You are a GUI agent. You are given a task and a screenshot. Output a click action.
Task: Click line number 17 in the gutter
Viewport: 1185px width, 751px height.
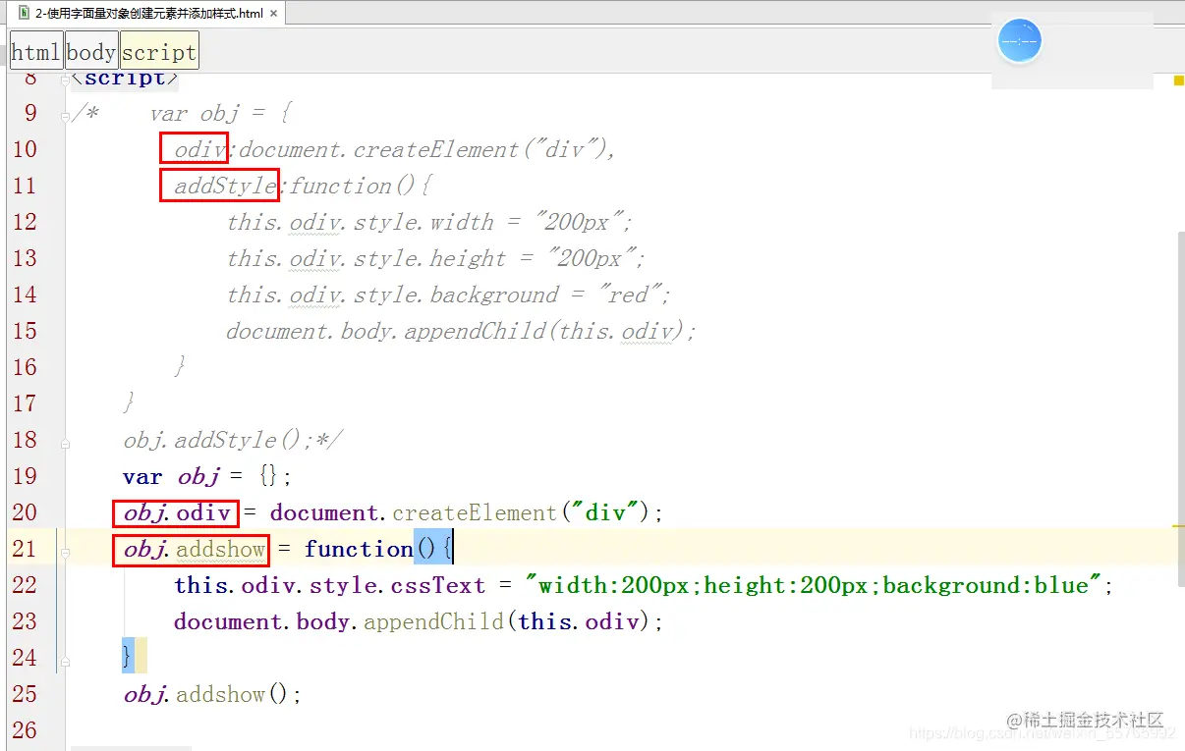pyautogui.click(x=25, y=403)
